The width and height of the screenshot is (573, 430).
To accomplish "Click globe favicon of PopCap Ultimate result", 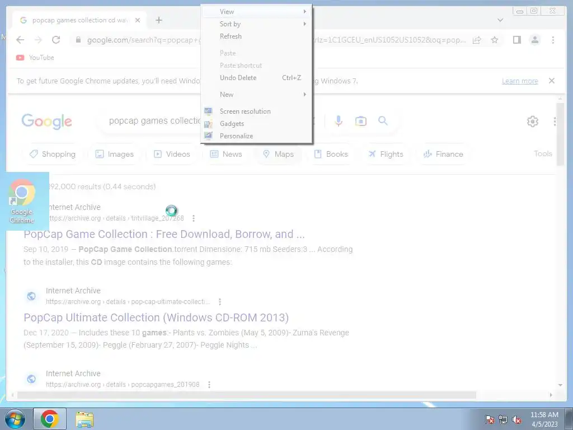I will 31,296.
